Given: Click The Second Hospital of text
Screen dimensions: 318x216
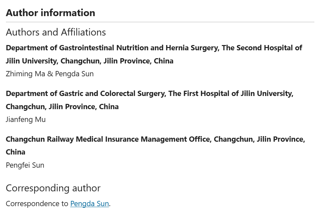Looking at the screenshot, I should click(262, 48).
